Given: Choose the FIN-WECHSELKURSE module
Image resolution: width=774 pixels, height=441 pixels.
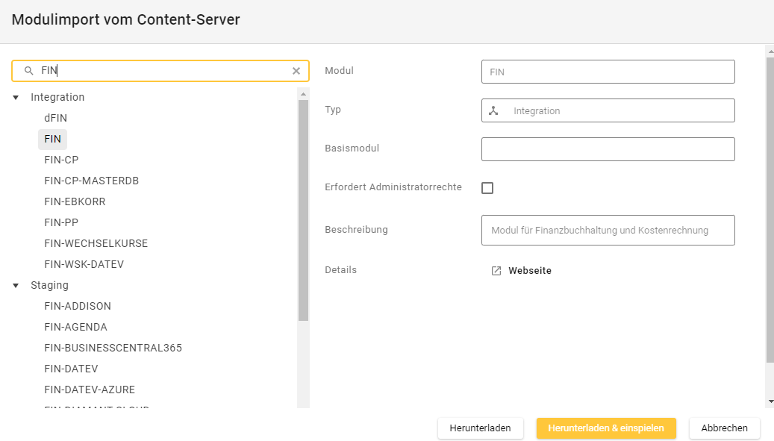Looking at the screenshot, I should pos(96,243).
